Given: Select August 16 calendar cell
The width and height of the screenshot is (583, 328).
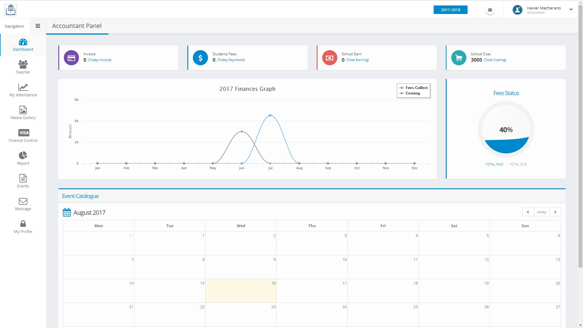Looking at the screenshot, I should click(241, 291).
